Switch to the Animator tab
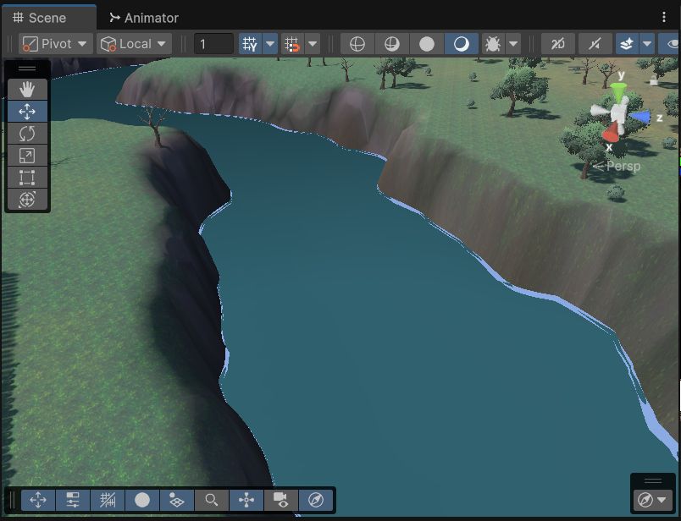Screen dimensions: 681x521 [143, 18]
